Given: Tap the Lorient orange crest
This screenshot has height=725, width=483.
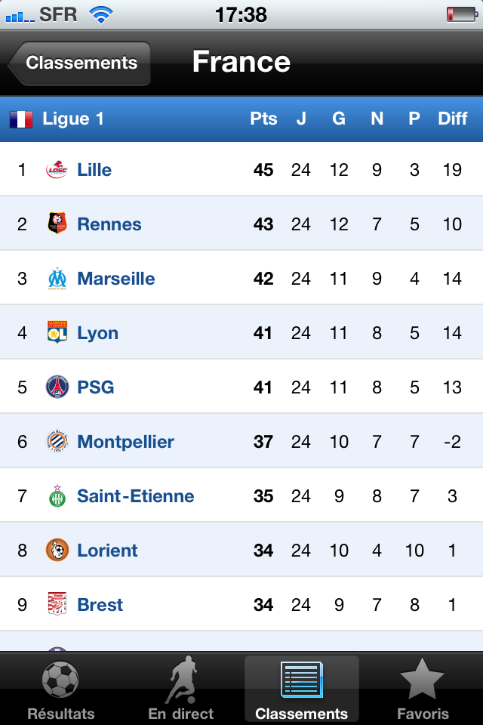Looking at the screenshot, I should 57,551.
